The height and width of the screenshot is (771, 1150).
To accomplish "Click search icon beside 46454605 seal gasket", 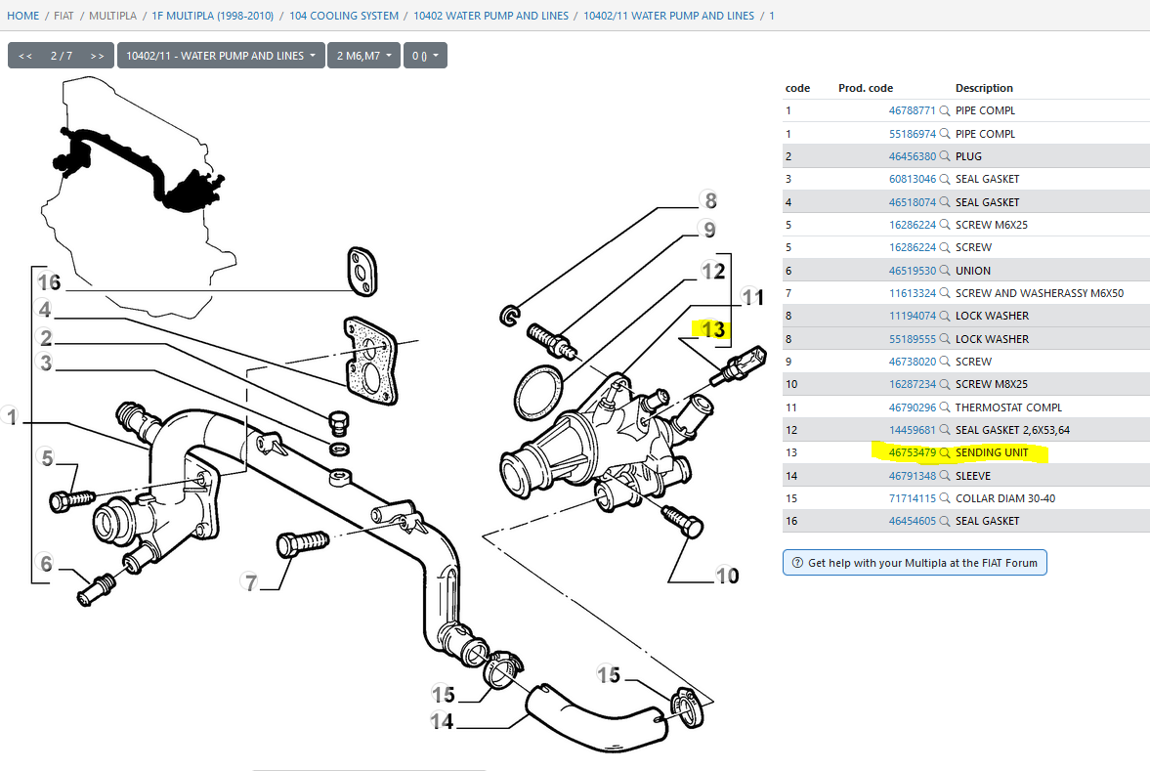I will point(945,521).
